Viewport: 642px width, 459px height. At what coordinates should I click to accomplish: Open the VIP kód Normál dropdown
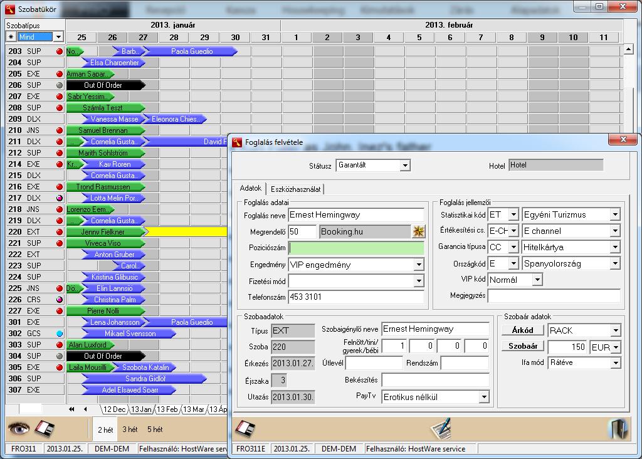537,280
